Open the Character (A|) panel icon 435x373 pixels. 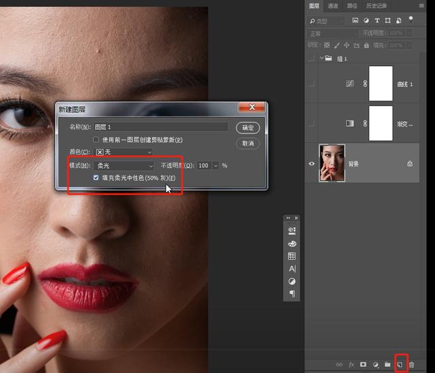(x=292, y=269)
